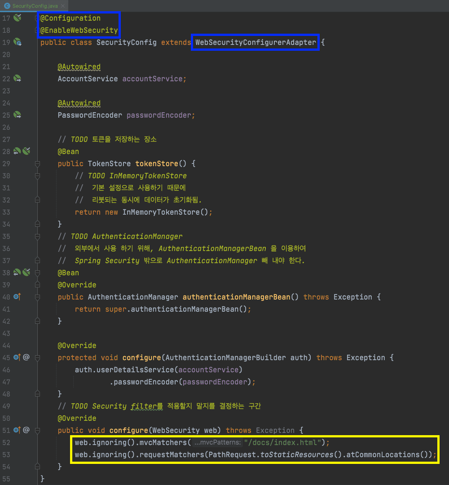
Task: Click AuthenticationManagerBuilder parameter type
Action: 226,357
